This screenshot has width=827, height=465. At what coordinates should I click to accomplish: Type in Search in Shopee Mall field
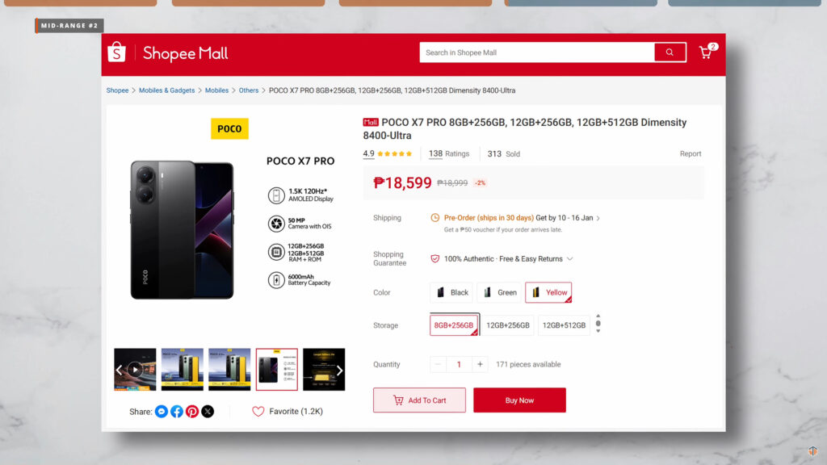[x=537, y=52]
